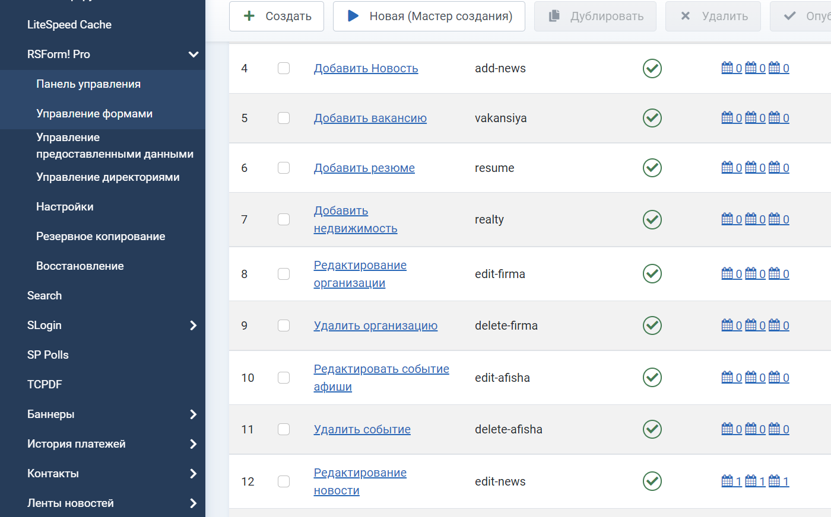Check the box for Добавить Новость row
Viewport: 831px width, 517px height.
point(284,68)
